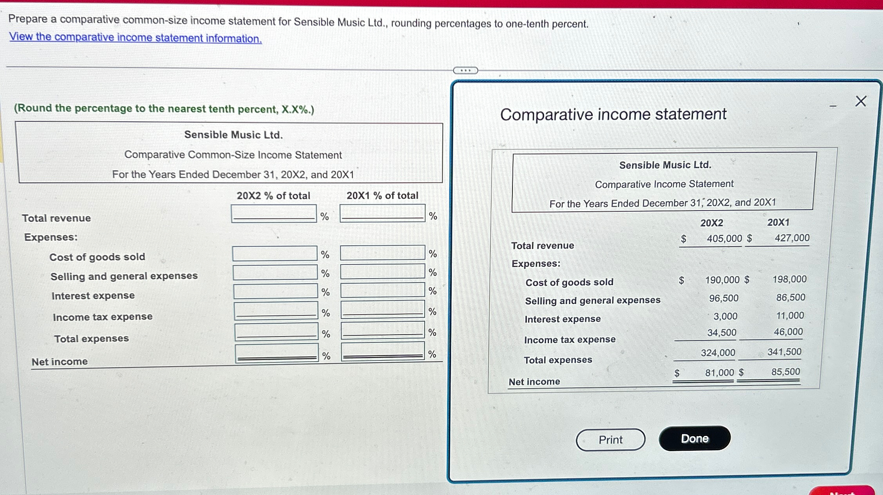Viewport: 883px width, 495px height.
Task: Click the Selling and general expenses 20X1 field
Action: (x=382, y=273)
